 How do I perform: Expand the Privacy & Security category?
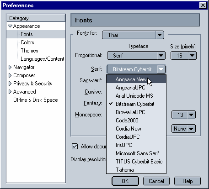click(10, 84)
